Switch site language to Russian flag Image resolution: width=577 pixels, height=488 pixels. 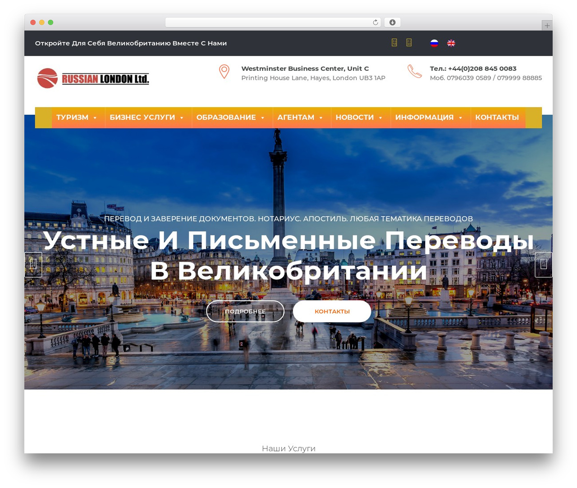[x=434, y=43]
